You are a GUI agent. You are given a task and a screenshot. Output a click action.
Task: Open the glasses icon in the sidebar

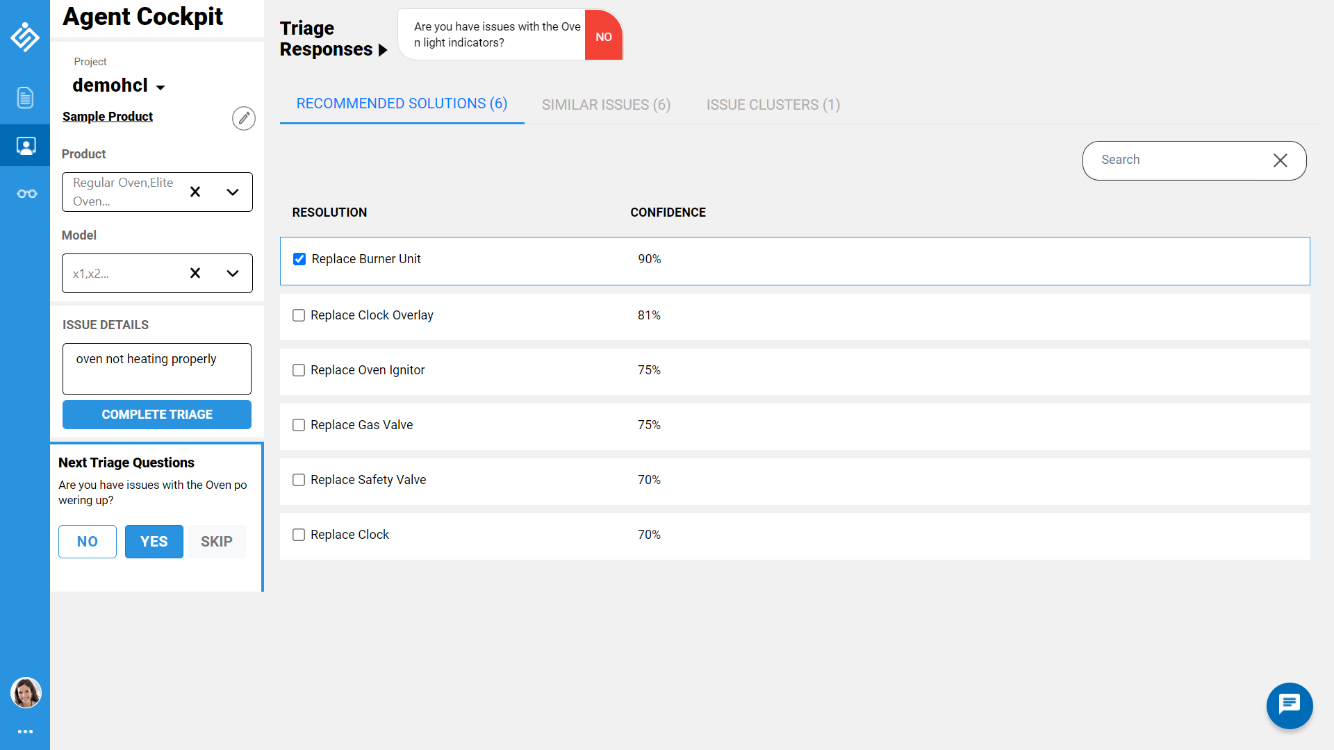click(26, 194)
